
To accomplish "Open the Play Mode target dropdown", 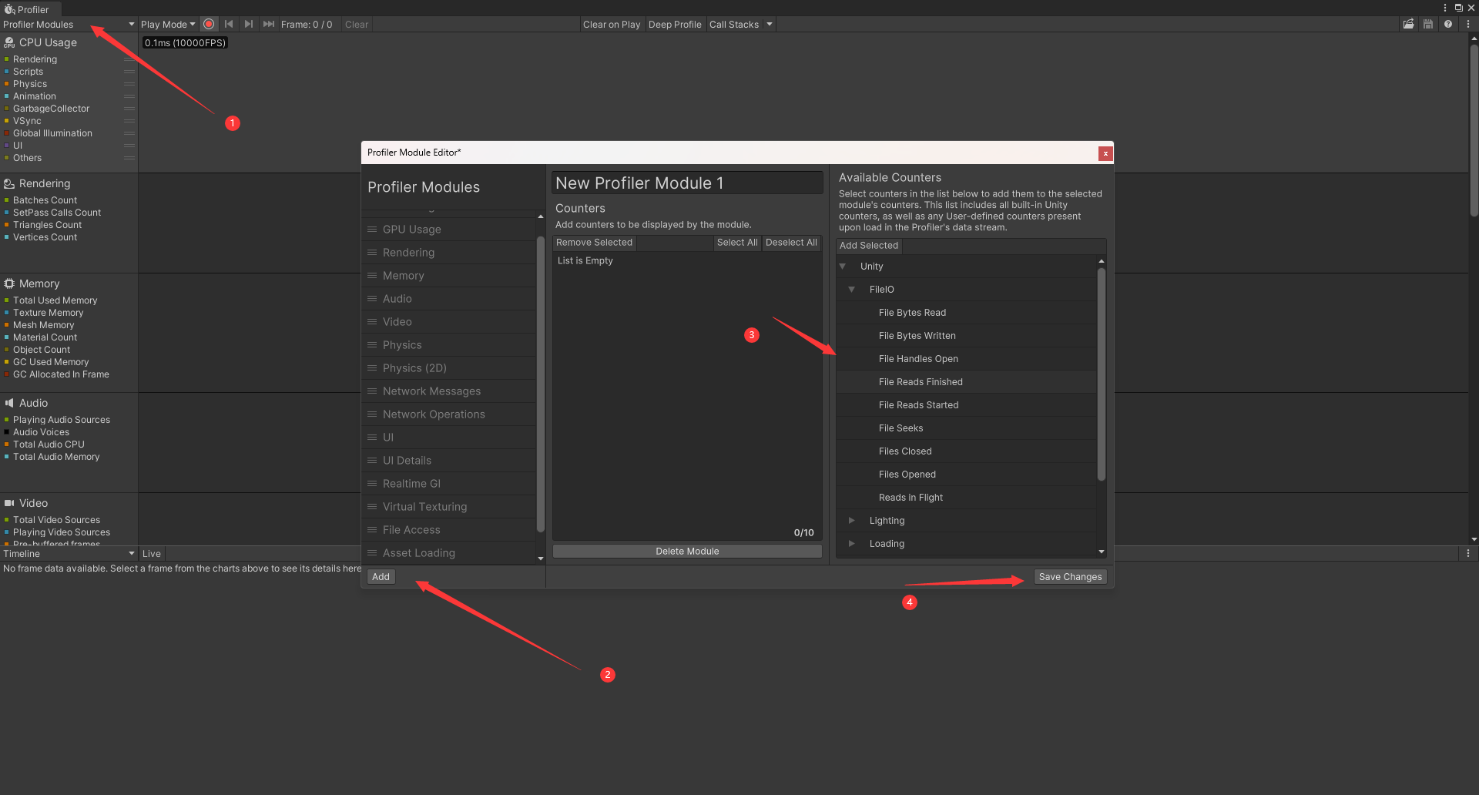I will point(168,25).
